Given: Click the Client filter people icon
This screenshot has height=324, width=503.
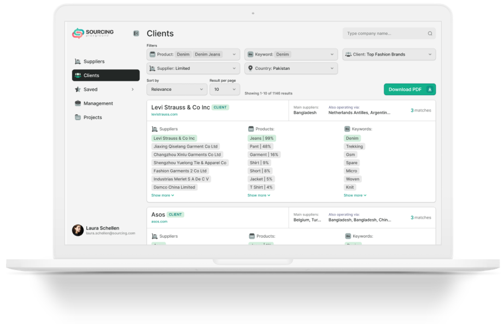Looking at the screenshot, I should [348, 55].
